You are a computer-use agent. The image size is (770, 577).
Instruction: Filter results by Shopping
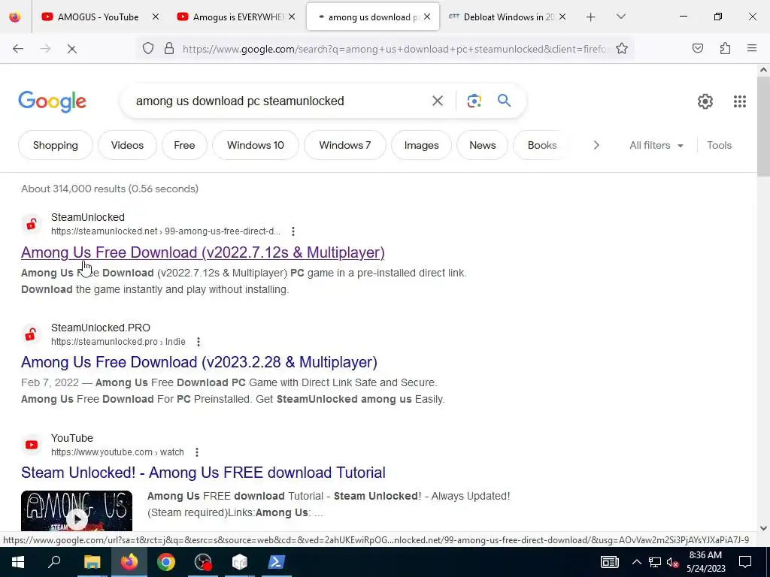56,145
